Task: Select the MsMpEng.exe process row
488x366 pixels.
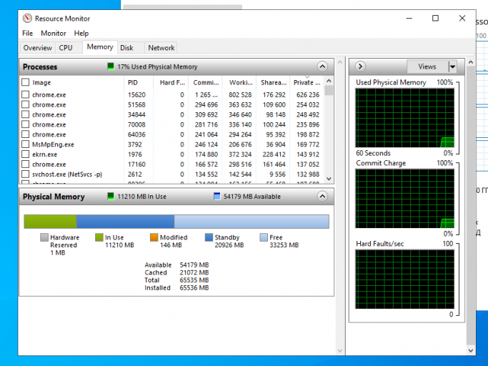Action: (172, 144)
